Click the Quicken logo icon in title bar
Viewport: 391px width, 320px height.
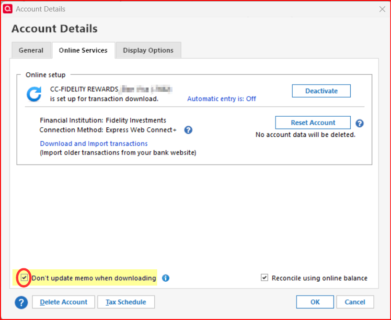(x=8, y=9)
